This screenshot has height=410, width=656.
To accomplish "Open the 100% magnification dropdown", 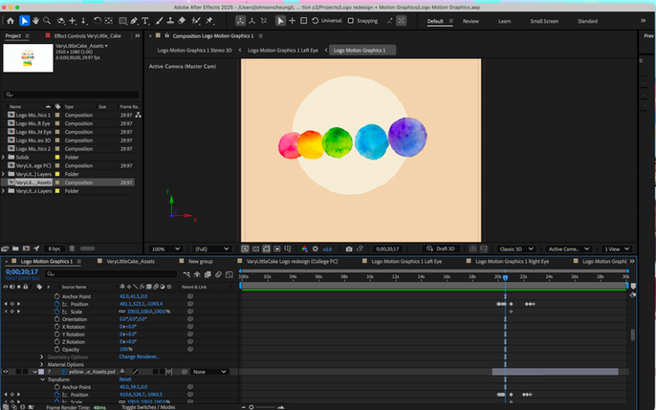I will pos(165,249).
